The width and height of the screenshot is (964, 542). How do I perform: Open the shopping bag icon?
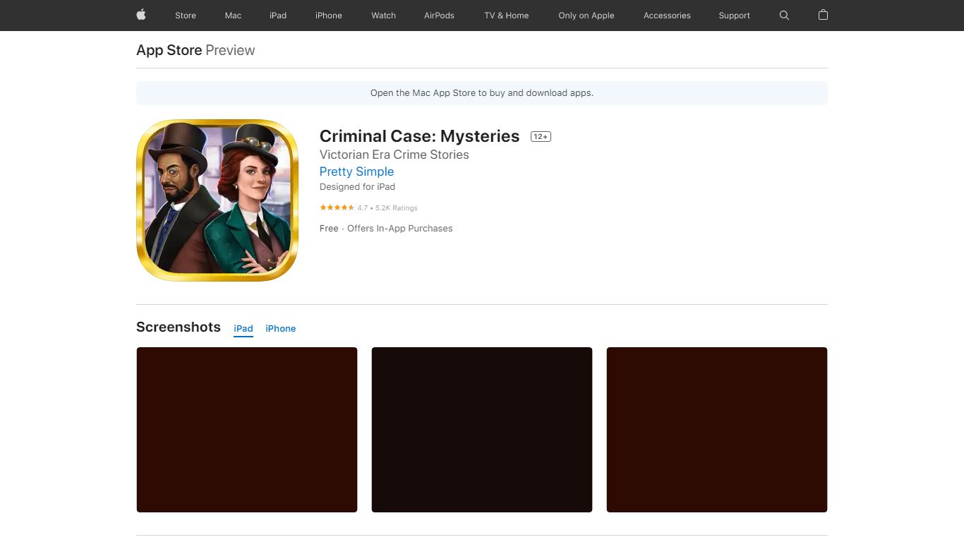823,15
